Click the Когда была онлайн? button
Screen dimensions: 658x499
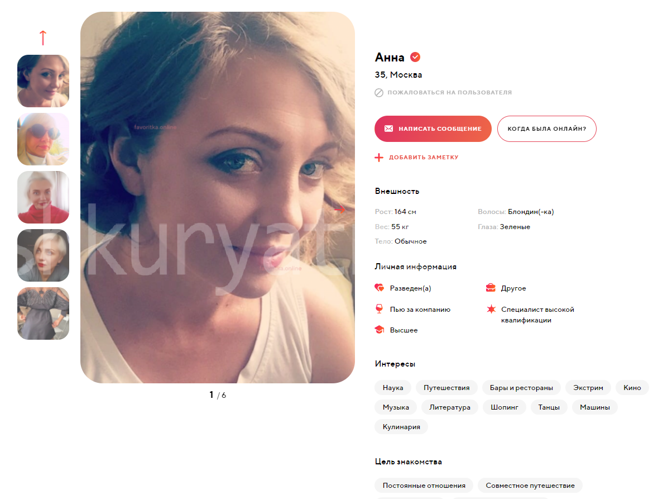[x=547, y=129]
